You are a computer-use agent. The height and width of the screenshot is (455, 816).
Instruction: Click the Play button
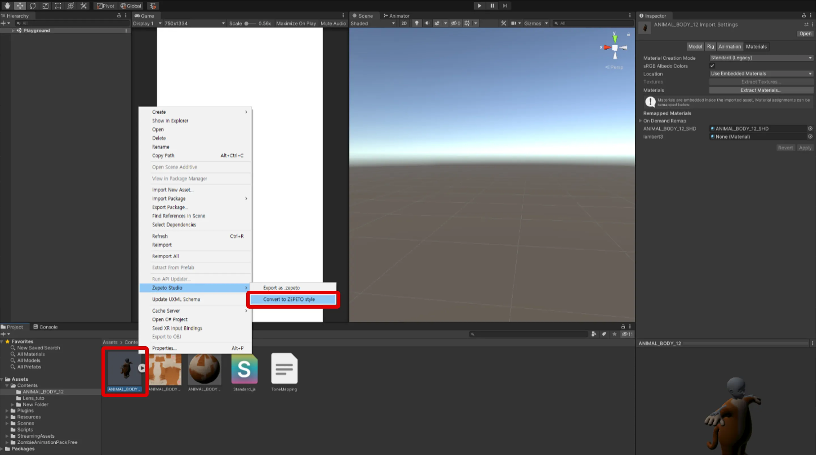click(x=479, y=6)
